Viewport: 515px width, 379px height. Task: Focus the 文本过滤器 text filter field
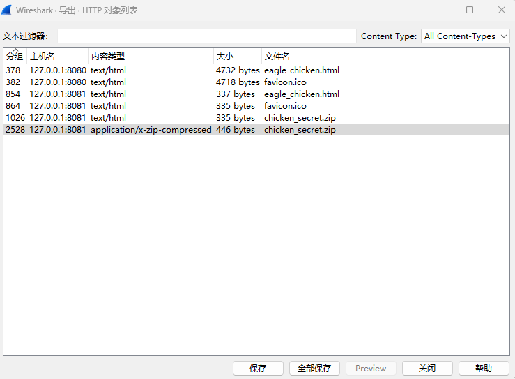coord(207,36)
